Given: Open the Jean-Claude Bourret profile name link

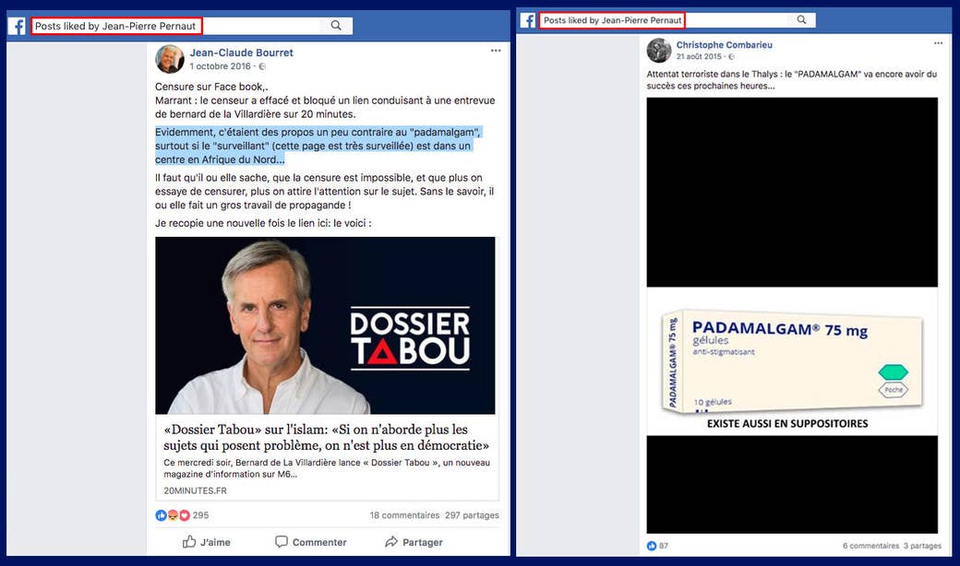Looking at the screenshot, I should pyautogui.click(x=241, y=53).
